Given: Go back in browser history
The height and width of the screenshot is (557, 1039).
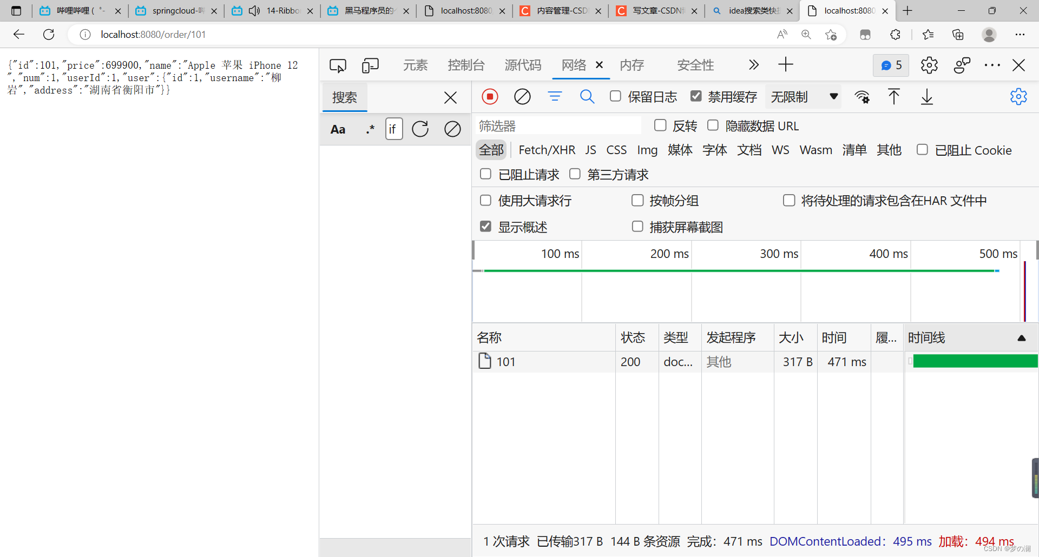Looking at the screenshot, I should tap(19, 35).
